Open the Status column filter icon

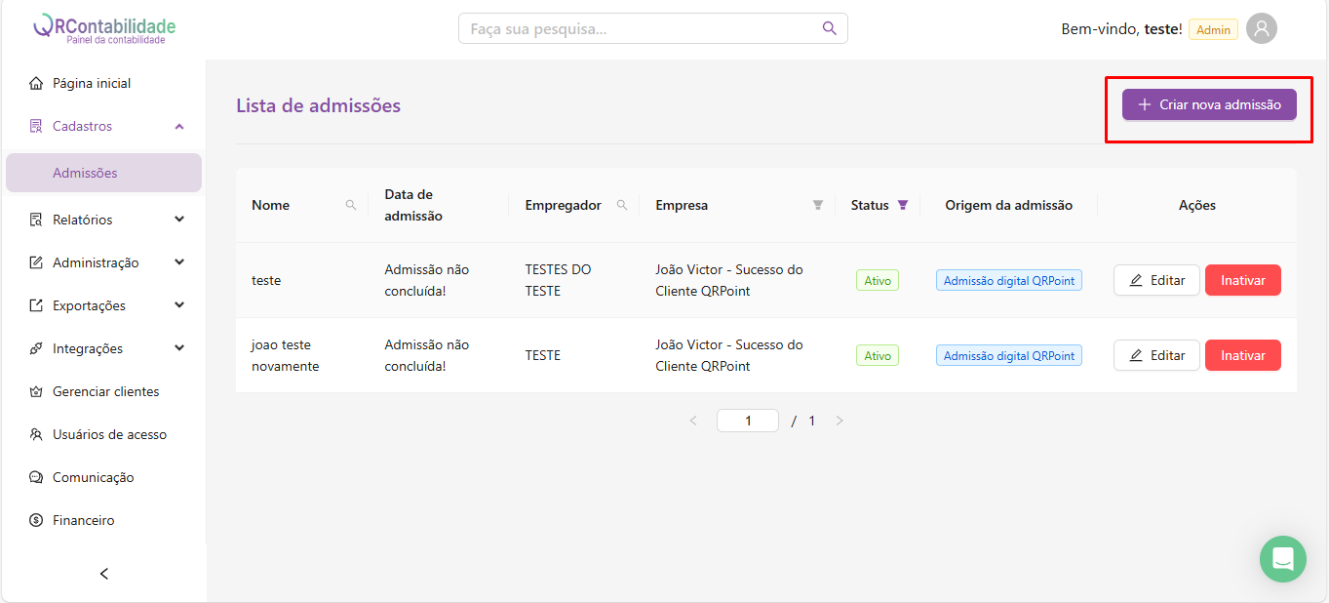pos(903,205)
